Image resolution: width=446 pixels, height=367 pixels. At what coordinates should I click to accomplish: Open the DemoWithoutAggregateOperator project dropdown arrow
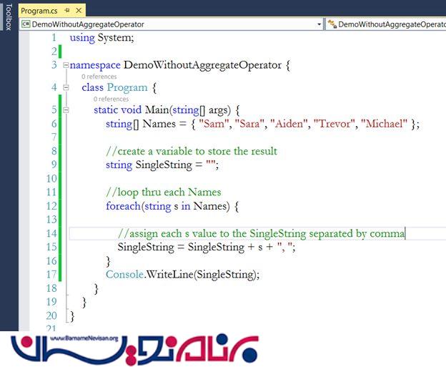tap(319, 24)
